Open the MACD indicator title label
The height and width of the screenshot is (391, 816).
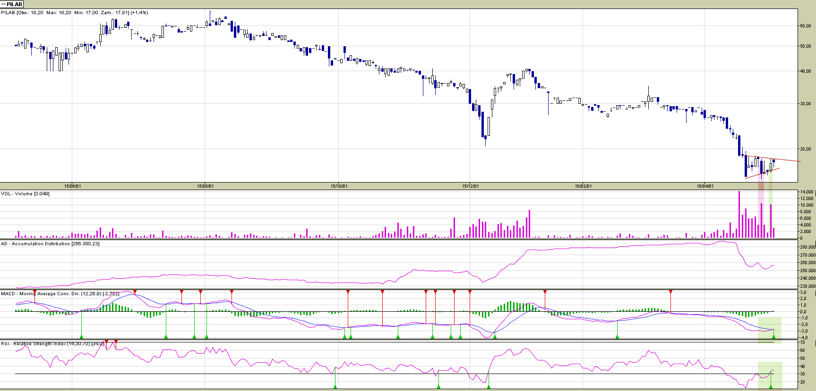(x=60, y=294)
